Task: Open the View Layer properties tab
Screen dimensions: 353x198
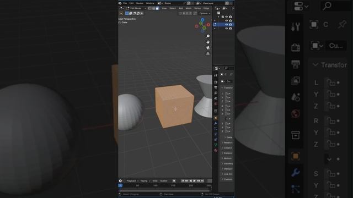Action: tap(216, 93)
